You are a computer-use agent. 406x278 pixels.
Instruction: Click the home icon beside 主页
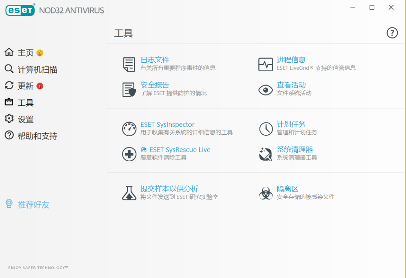(x=9, y=52)
